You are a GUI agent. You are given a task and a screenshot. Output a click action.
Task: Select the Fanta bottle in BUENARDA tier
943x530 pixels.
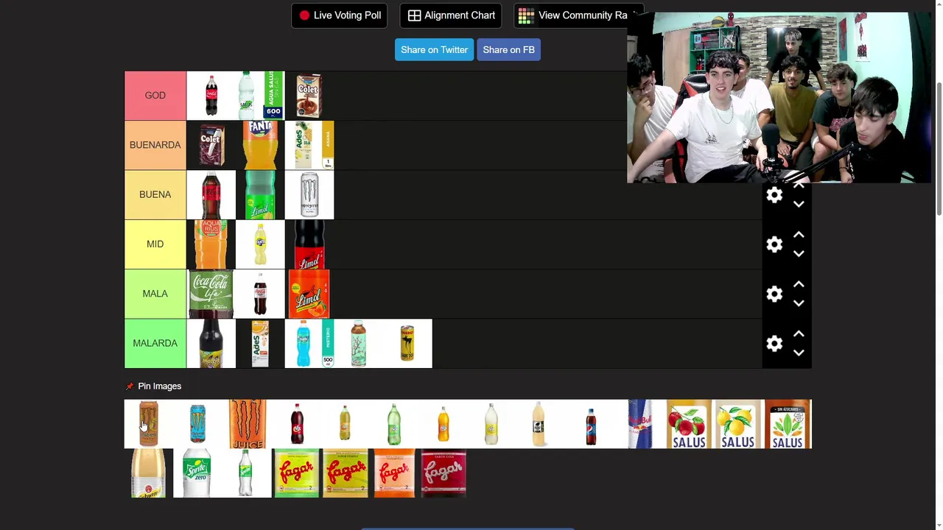(x=260, y=145)
